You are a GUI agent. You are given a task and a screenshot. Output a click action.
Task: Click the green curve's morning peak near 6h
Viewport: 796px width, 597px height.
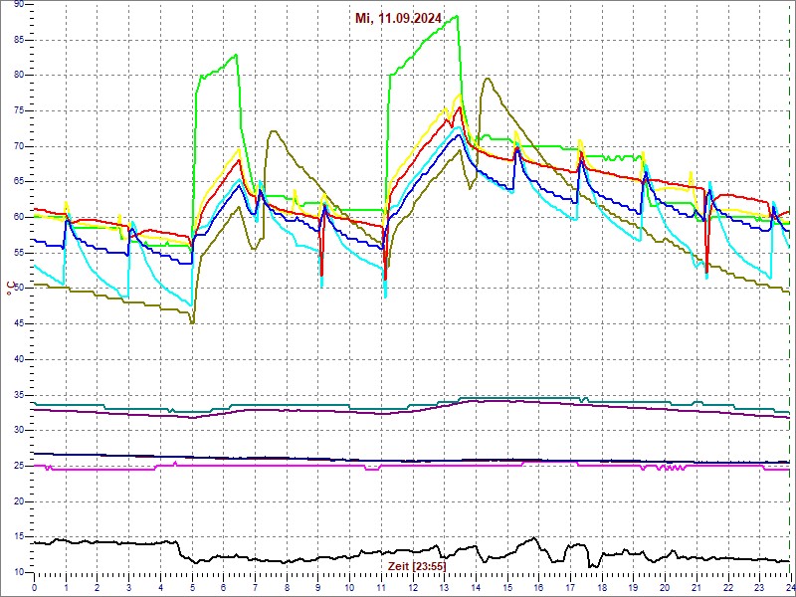[x=236, y=55]
